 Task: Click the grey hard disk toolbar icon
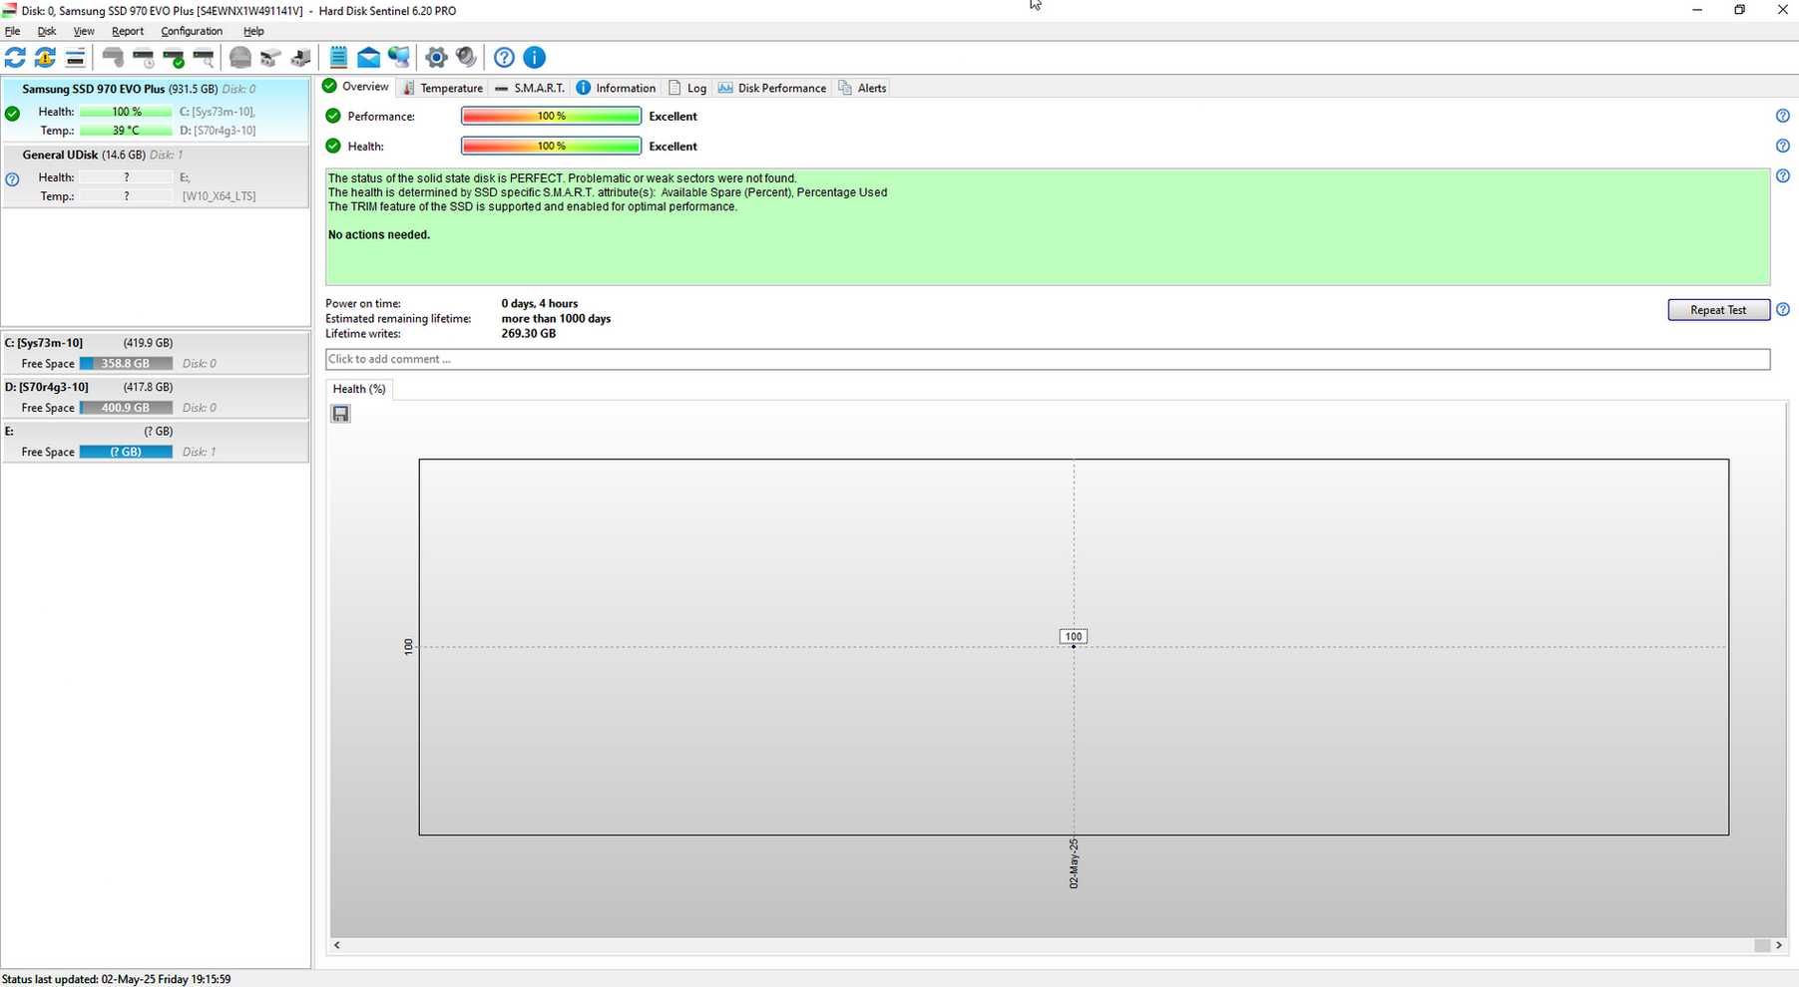pos(113,58)
